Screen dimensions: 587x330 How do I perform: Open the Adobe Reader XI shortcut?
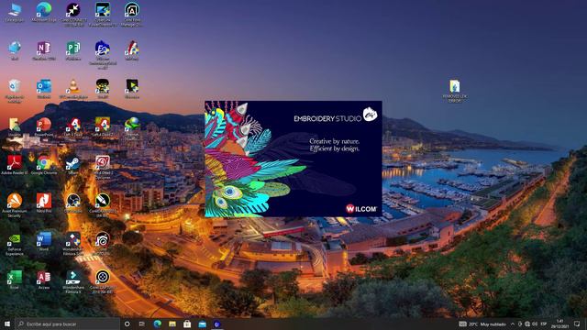point(15,165)
